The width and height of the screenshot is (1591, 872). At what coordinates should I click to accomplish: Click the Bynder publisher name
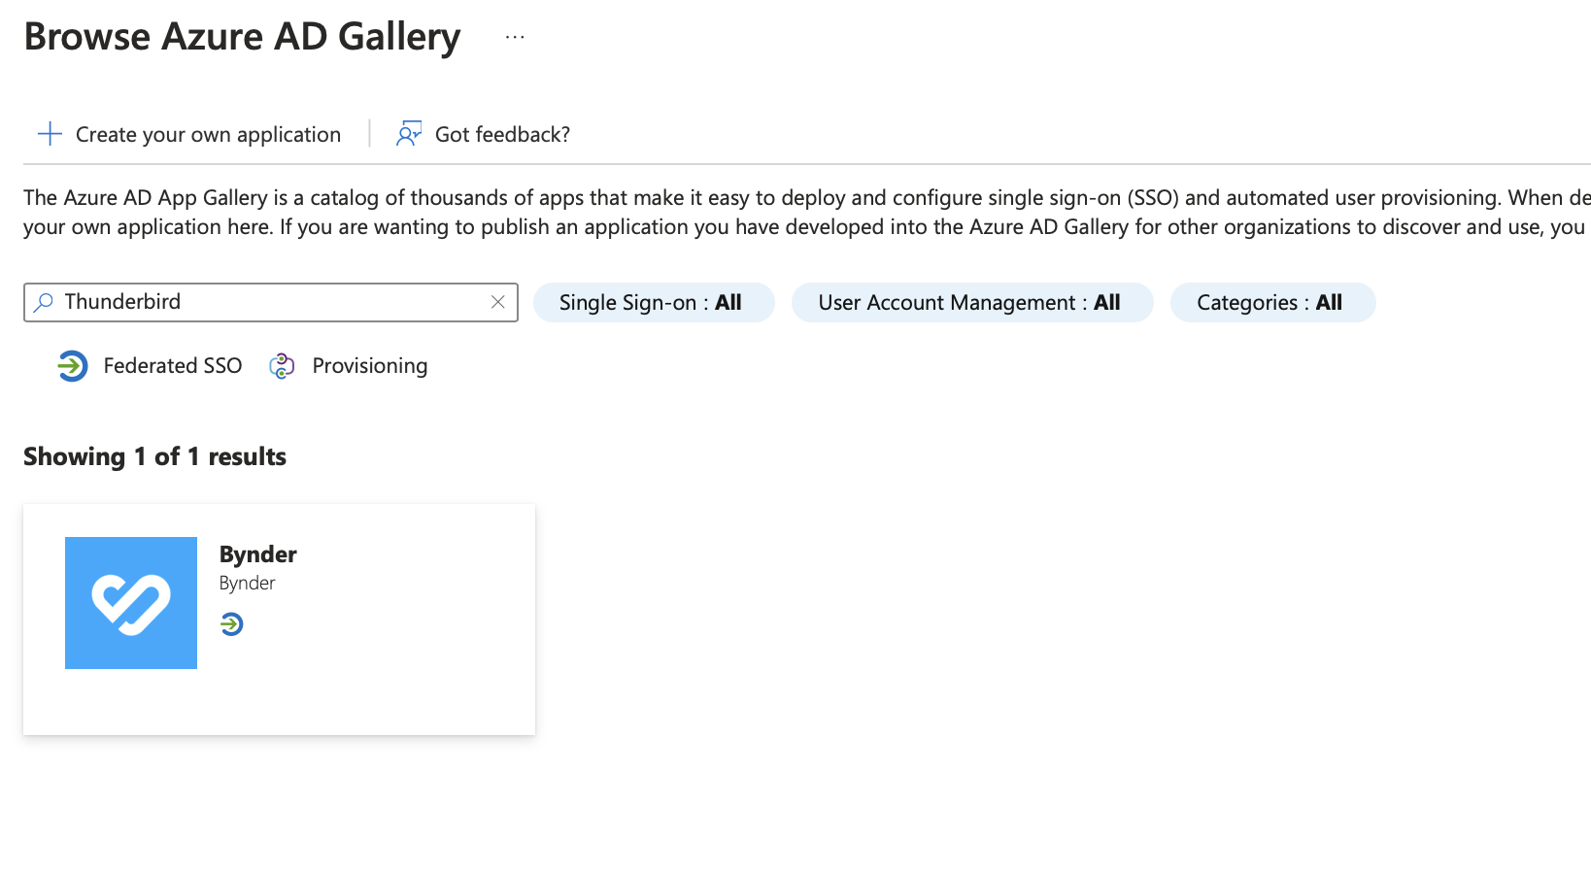click(x=248, y=583)
